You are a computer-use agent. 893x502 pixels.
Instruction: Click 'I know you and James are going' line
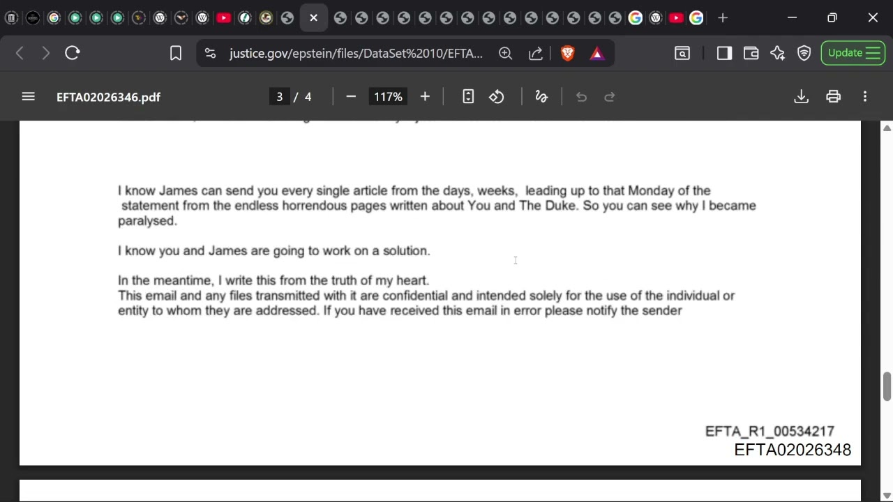pyautogui.click(x=274, y=251)
